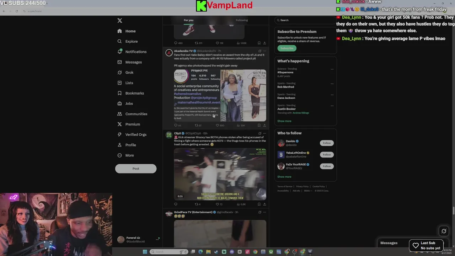Image resolution: width=455 pixels, height=256 pixels.
Task: Open ClipX post more options
Action: (x=264, y=133)
